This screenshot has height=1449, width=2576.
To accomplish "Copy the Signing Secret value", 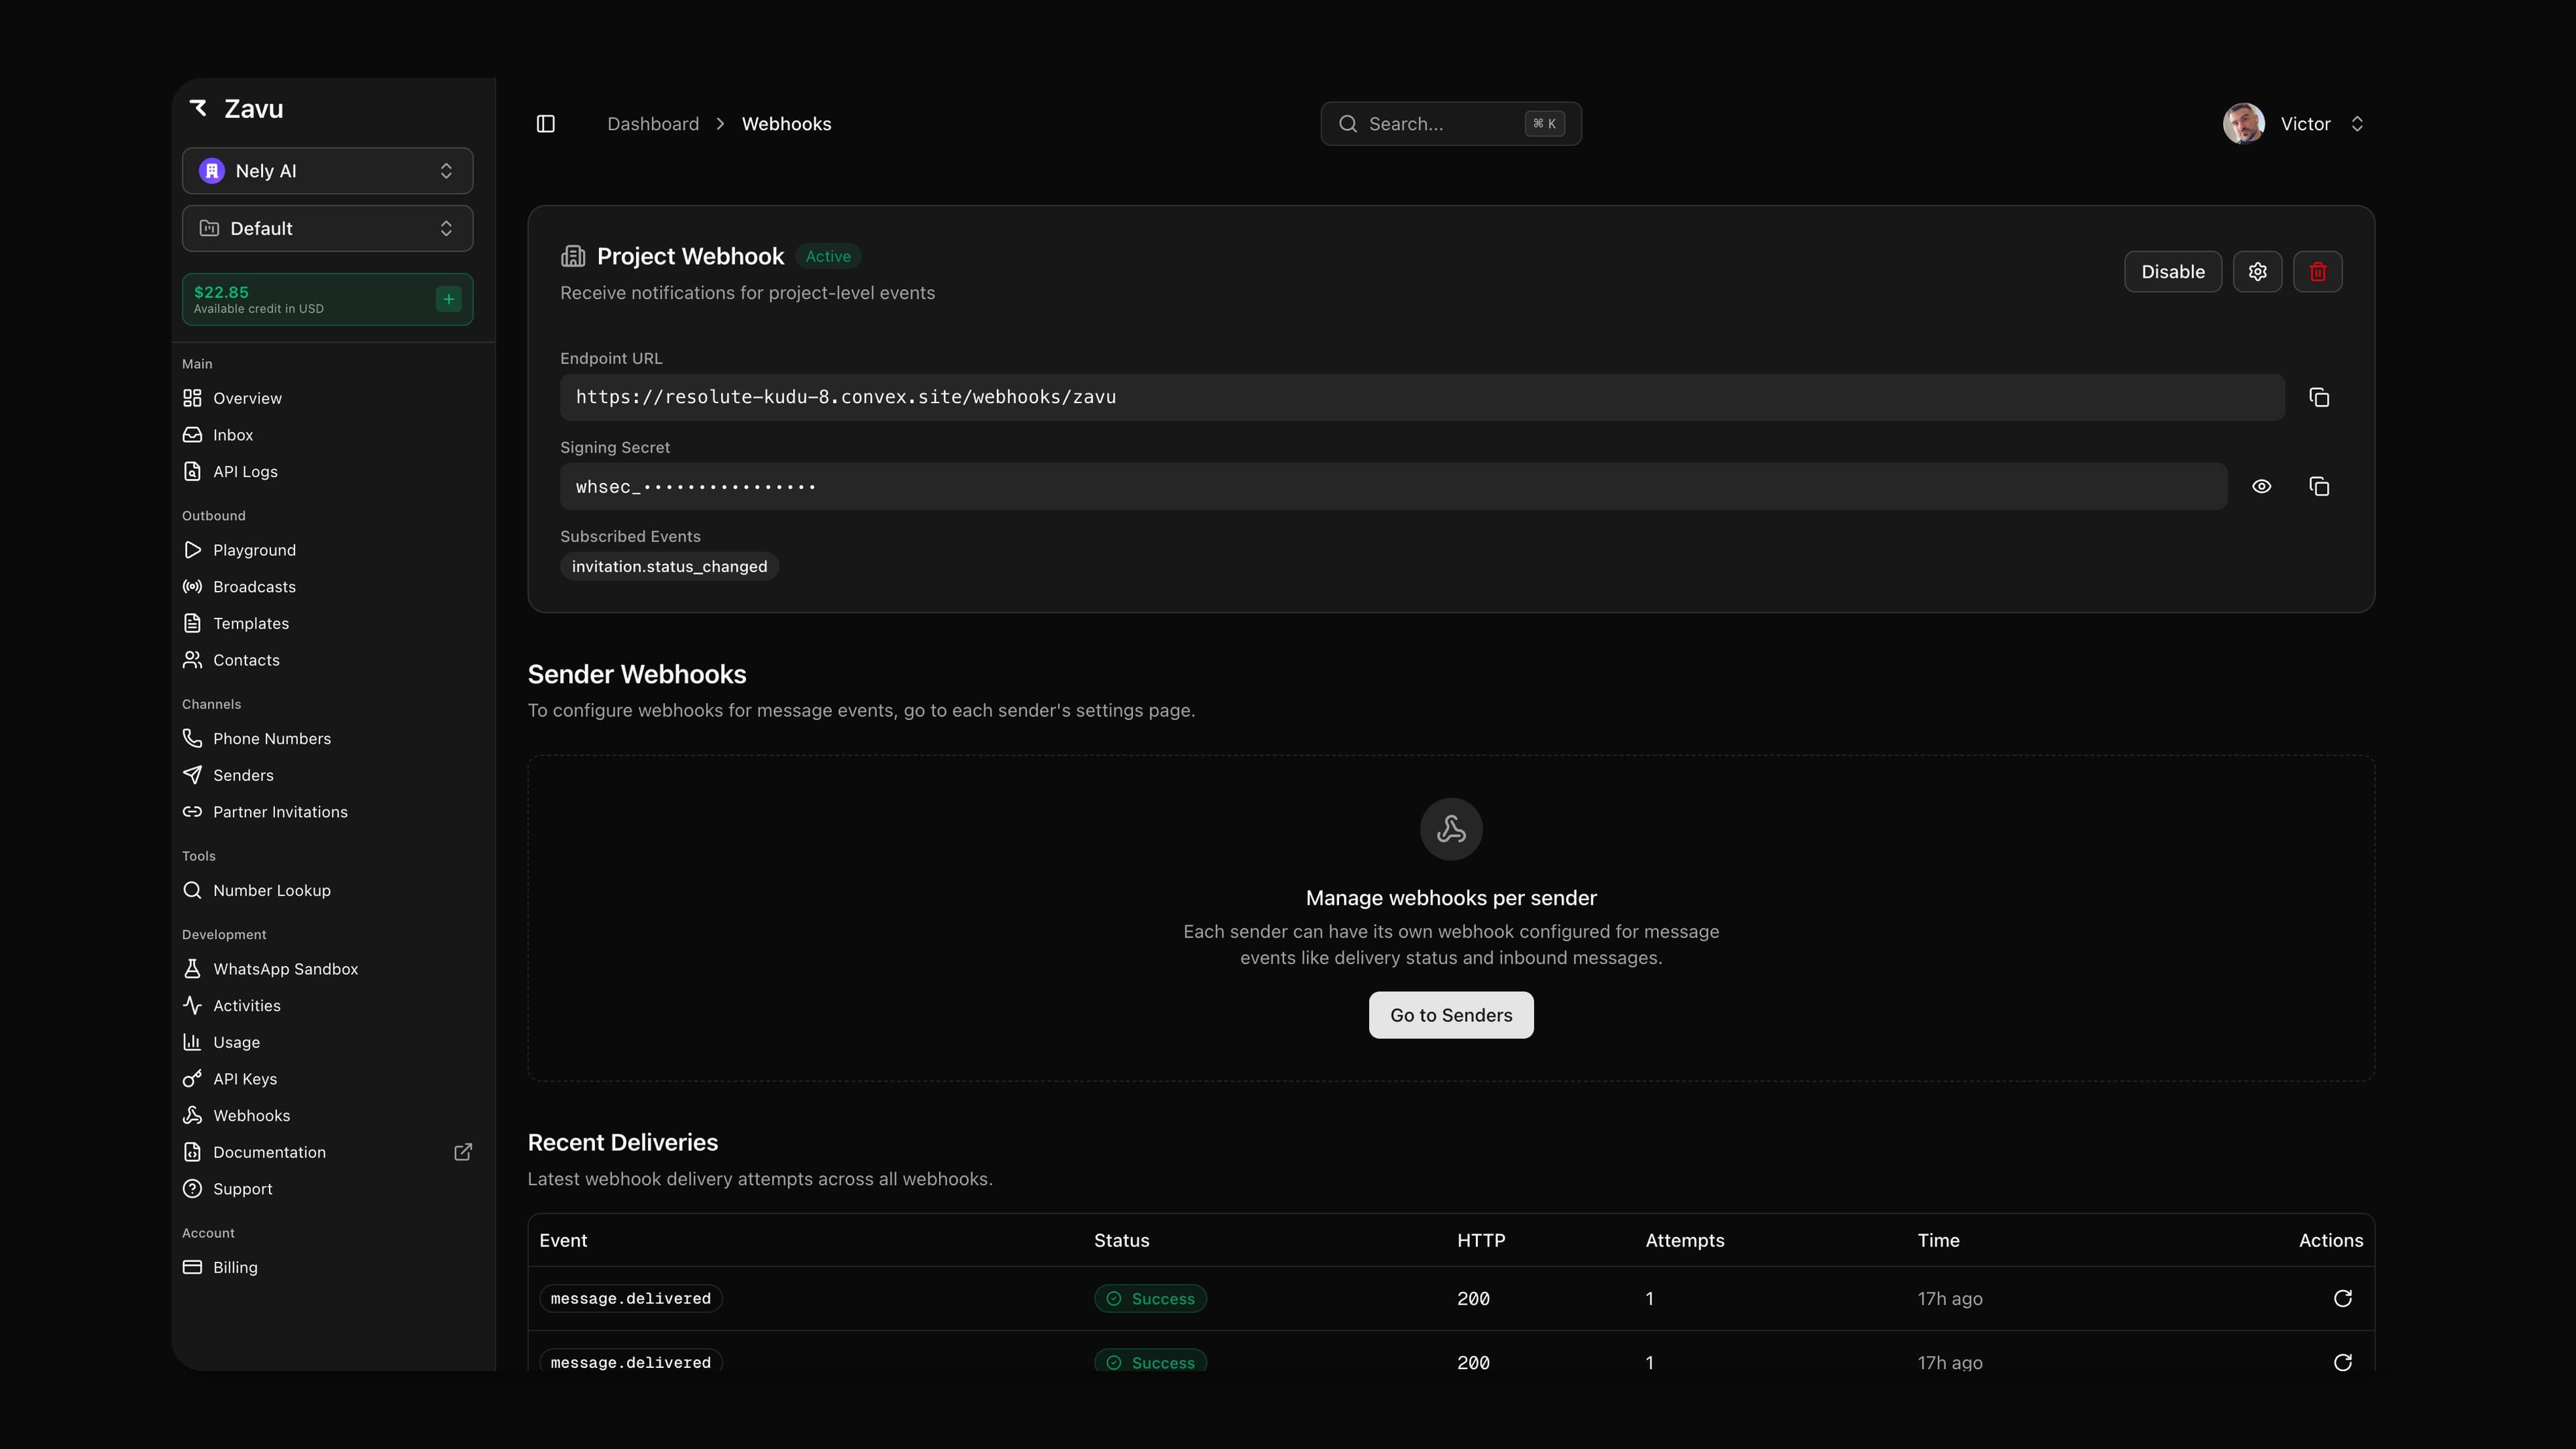I will 2319,487.
